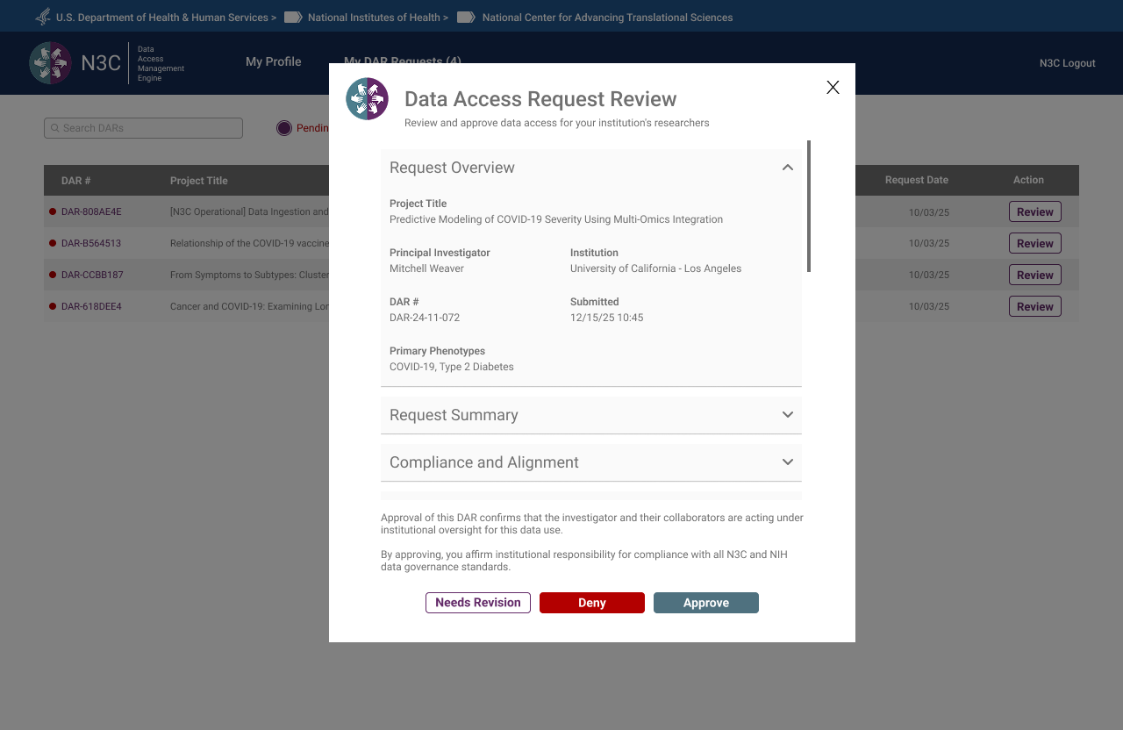
Task: Collapse the Request Overview section
Action: 787,168
